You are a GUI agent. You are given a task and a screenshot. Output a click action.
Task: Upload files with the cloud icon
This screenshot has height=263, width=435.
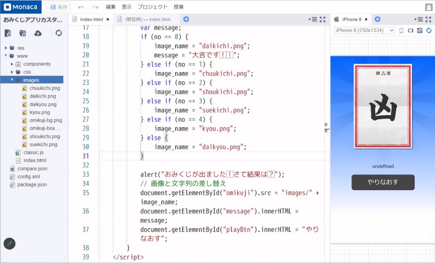(38, 33)
